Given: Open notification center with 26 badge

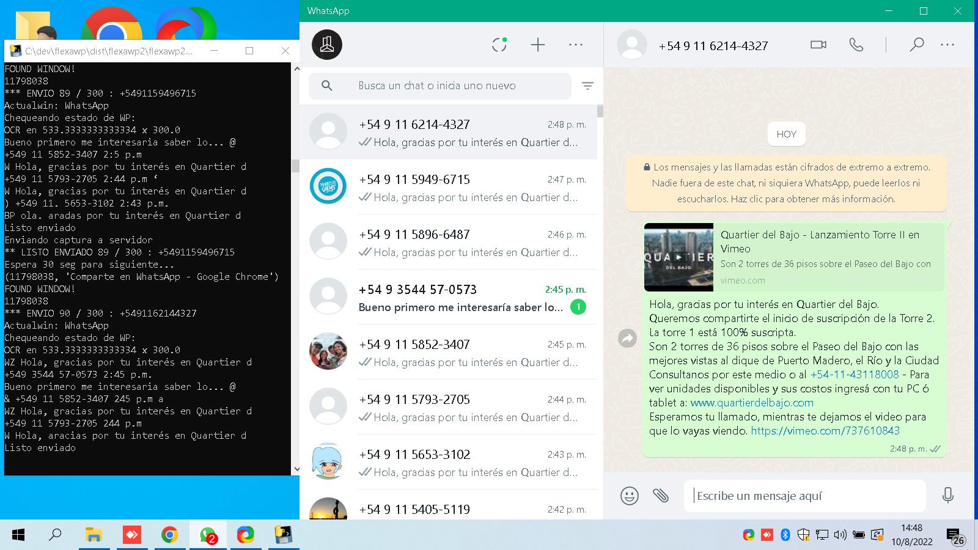Looking at the screenshot, I should pyautogui.click(x=955, y=537).
